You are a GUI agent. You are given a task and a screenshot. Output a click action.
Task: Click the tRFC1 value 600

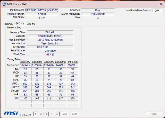point(25,84)
